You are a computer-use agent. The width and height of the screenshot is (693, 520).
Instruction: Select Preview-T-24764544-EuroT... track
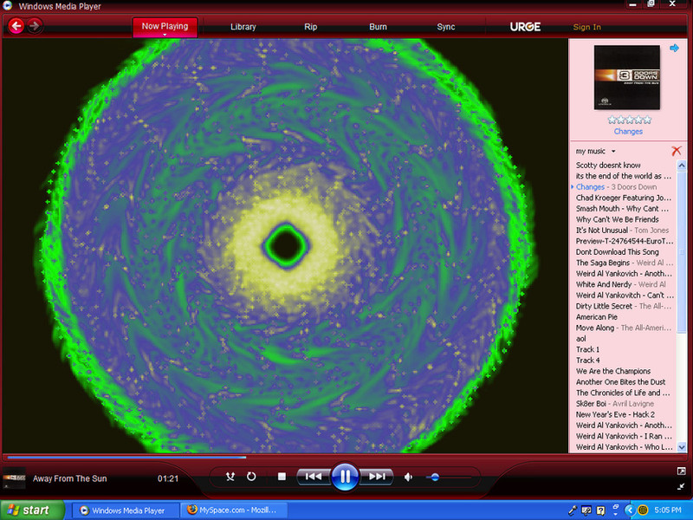tap(623, 241)
